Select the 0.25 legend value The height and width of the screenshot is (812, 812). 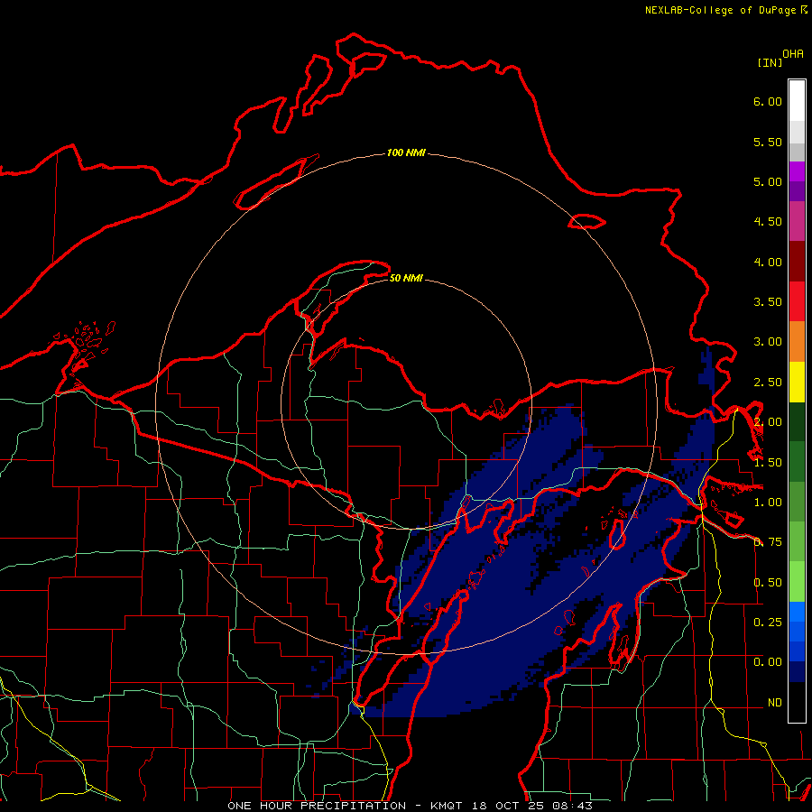(768, 622)
